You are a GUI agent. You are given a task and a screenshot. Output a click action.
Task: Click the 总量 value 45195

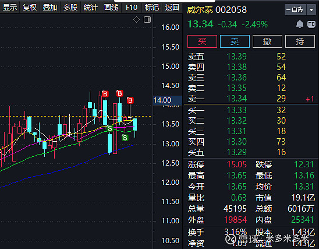click(235, 209)
